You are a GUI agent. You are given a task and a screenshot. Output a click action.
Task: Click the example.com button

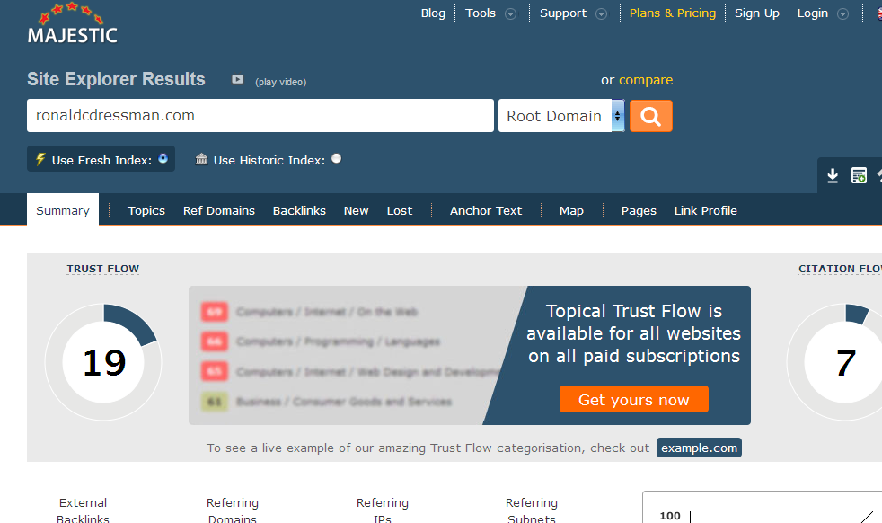pyautogui.click(x=699, y=448)
